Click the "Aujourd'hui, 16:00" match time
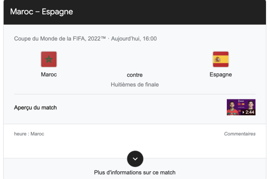 tap(134, 39)
